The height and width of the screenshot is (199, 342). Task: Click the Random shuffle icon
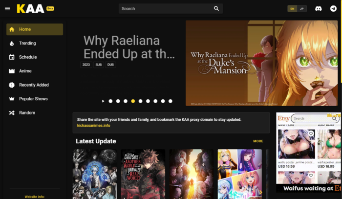pyautogui.click(x=12, y=113)
